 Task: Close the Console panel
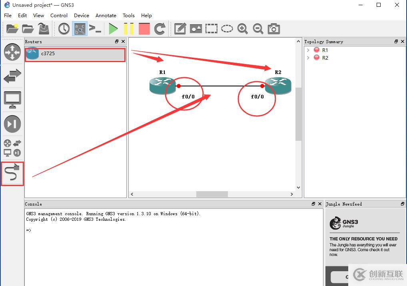[320, 204]
